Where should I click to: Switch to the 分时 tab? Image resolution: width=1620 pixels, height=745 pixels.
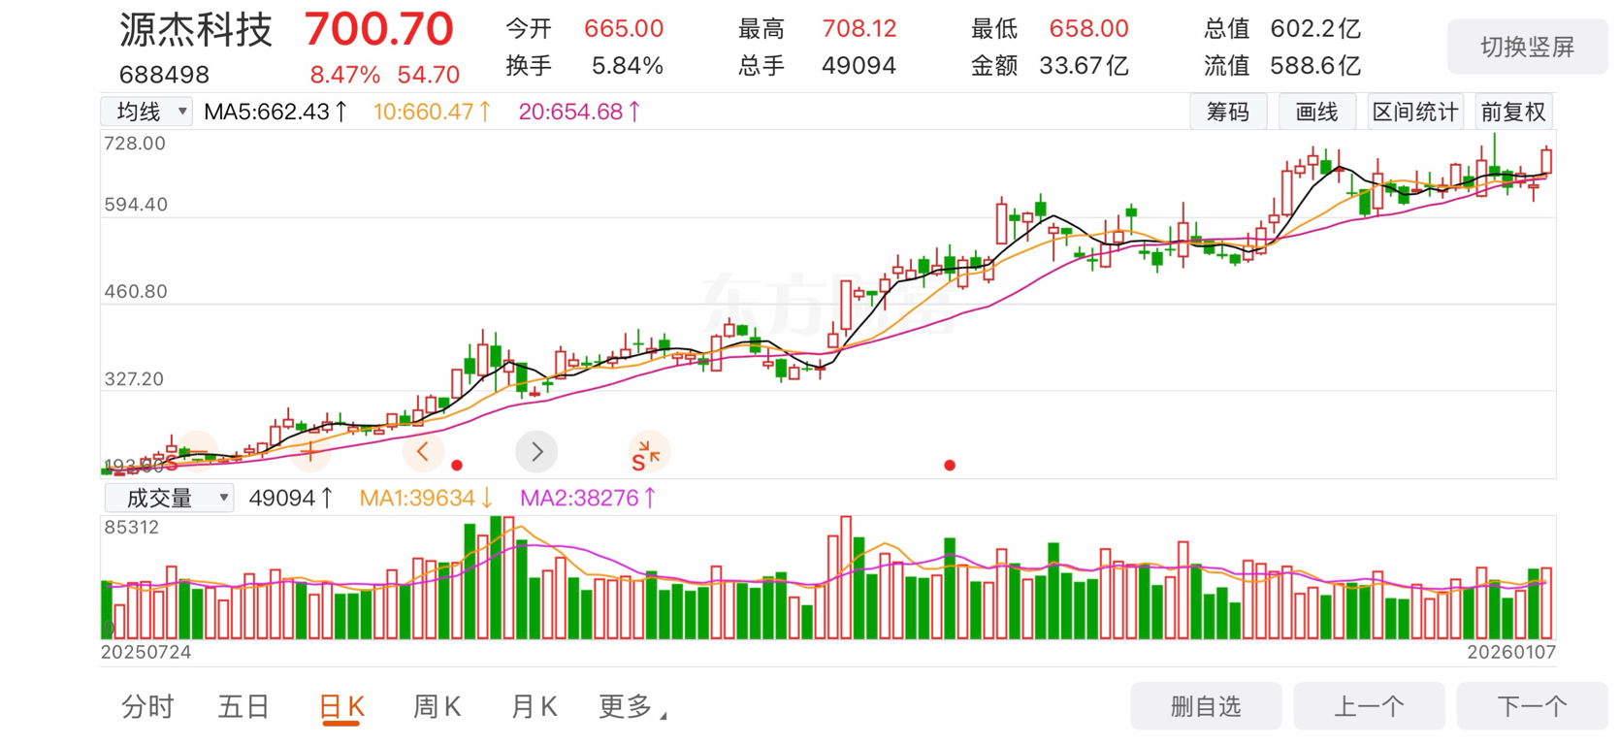(x=147, y=707)
